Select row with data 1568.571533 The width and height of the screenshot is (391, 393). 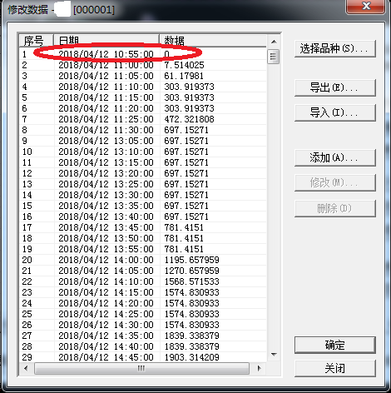click(143, 281)
